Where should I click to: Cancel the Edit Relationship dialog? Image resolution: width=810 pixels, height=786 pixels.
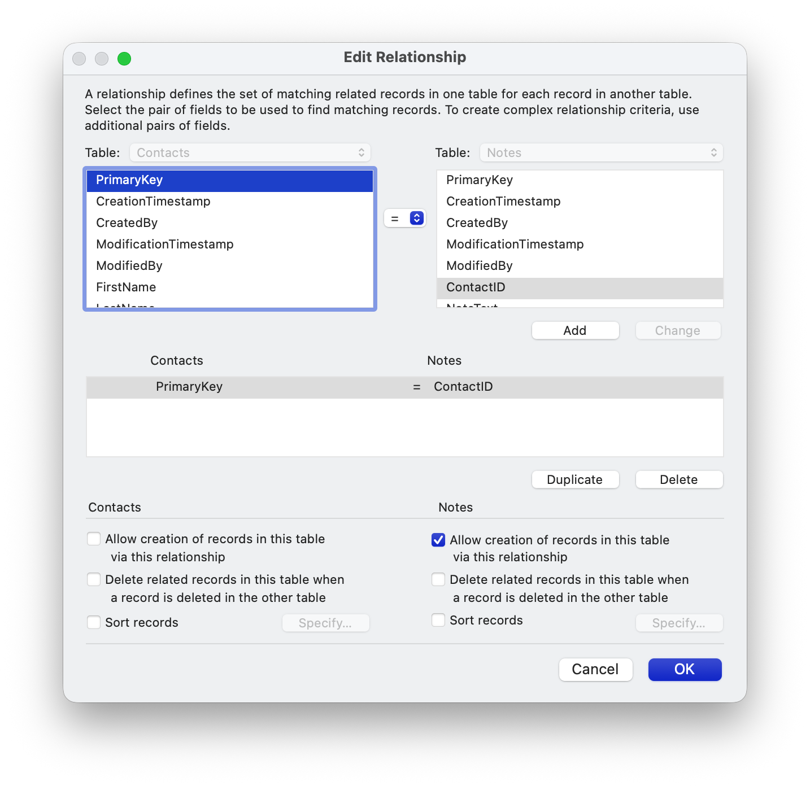click(595, 669)
